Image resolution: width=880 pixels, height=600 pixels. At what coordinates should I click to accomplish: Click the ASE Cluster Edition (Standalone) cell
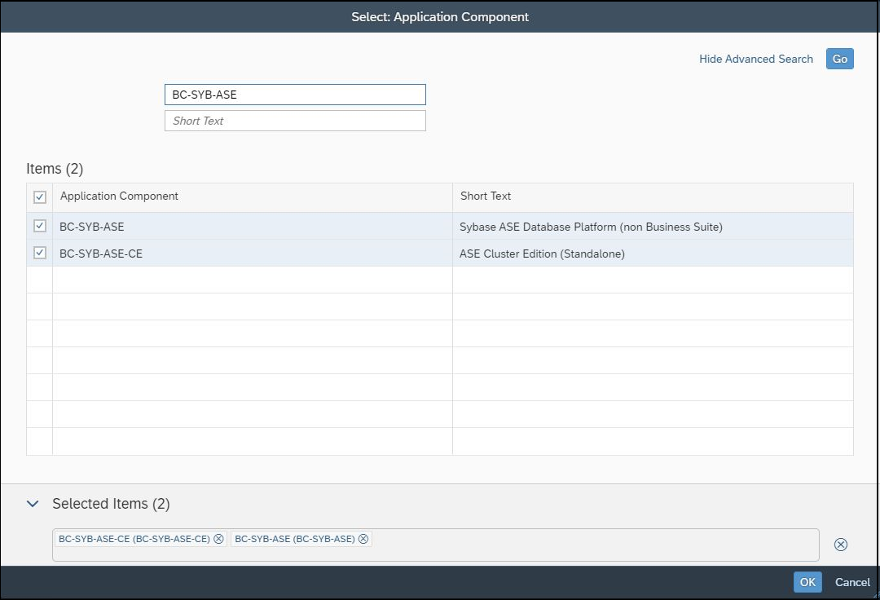542,254
